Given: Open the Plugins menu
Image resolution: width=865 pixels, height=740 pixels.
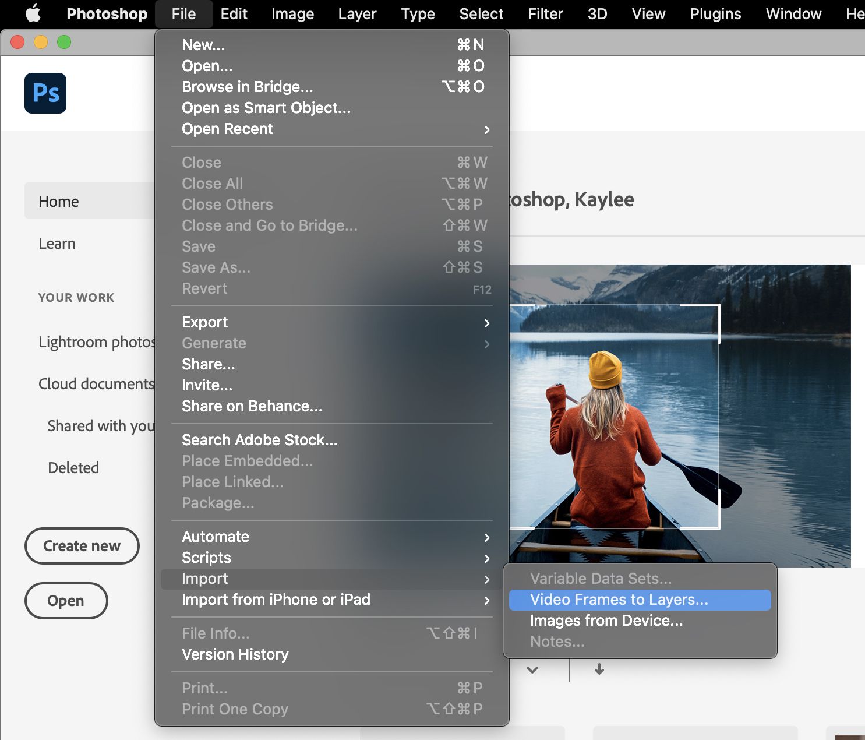Looking at the screenshot, I should (716, 13).
